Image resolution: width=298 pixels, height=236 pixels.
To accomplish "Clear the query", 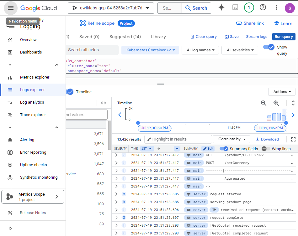I will point(204,37).
